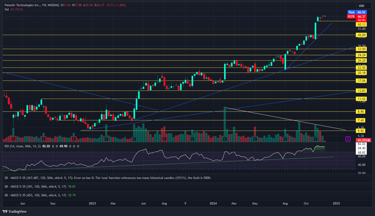375x216 pixels.
Task: Click the 2023 label on the time axis
Action: [x=92, y=203]
